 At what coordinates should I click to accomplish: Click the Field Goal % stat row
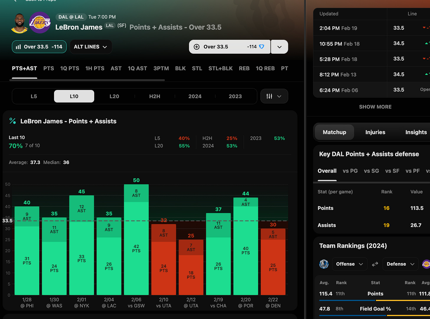pyautogui.click(x=374, y=309)
